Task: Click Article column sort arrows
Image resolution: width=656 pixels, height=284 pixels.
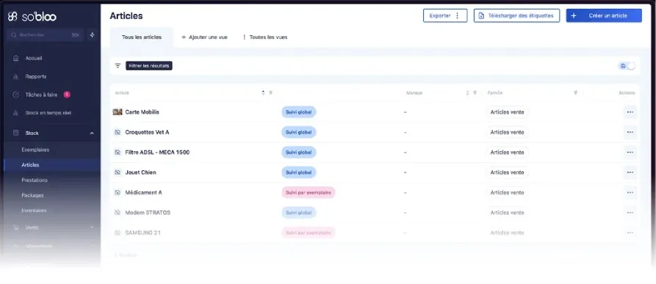Action: click(263, 92)
